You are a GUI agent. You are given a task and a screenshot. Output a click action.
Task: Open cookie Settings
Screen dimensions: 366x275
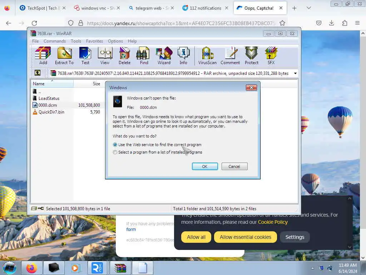click(x=295, y=237)
